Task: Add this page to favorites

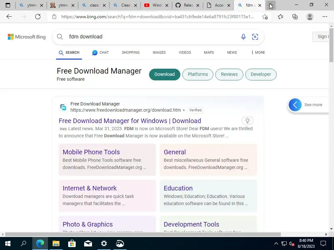Action: 265,17
